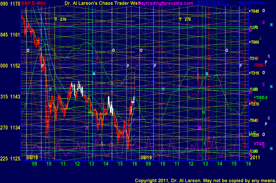Click the "+T000" level label
The width and height of the screenshot is (276, 183).
[254, 42]
